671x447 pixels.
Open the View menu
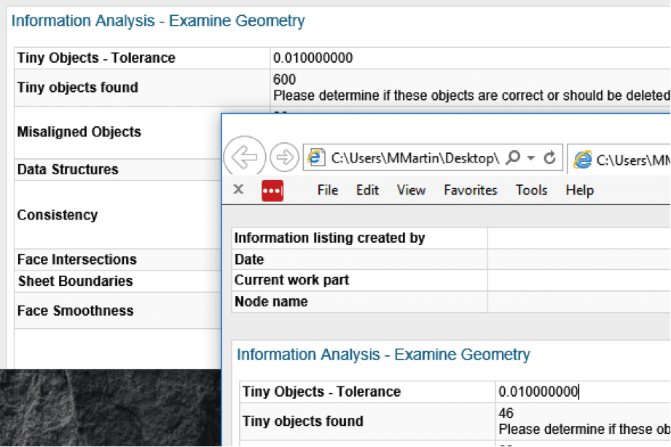click(411, 190)
